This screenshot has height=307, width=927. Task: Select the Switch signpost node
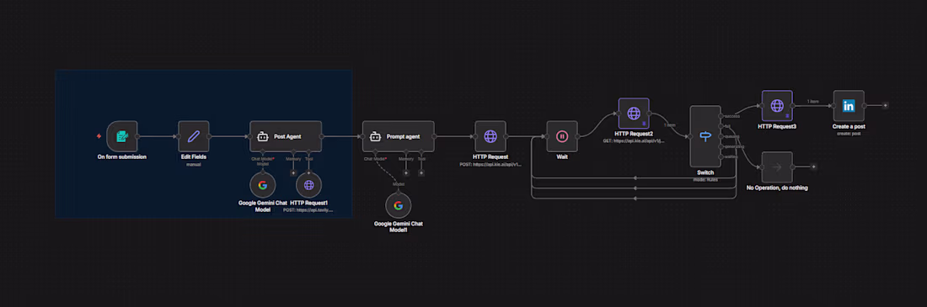705,136
